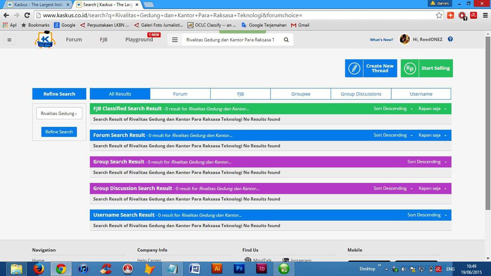The width and height of the screenshot is (491, 276).
Task: Reload the page
Action: (27, 15)
